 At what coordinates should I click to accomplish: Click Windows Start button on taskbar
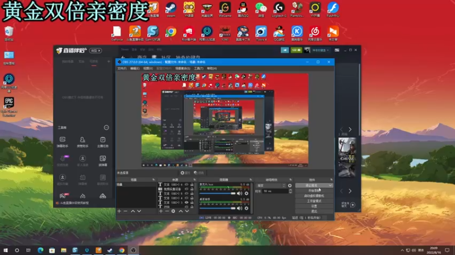[6, 250]
